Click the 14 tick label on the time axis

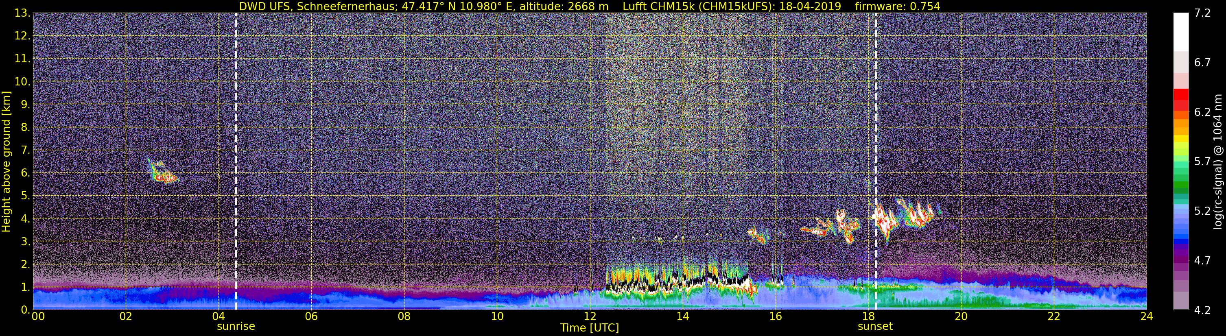coord(682,317)
